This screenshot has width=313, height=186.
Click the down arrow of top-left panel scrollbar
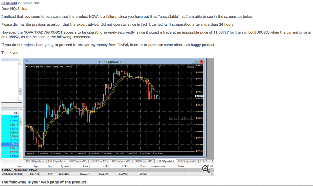click(x=20, y=101)
